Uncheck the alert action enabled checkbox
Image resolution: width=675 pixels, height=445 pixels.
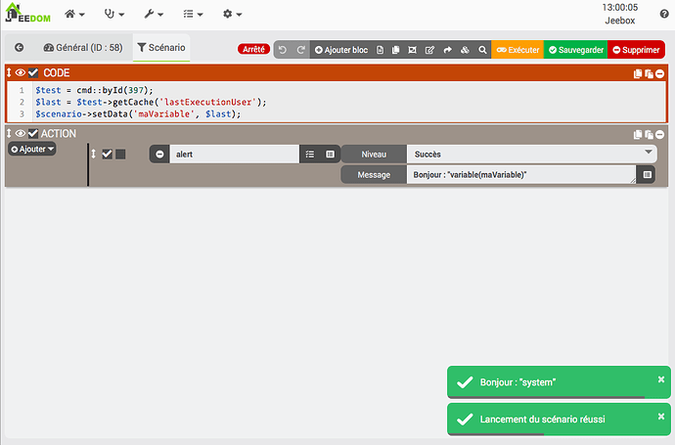[x=108, y=155]
